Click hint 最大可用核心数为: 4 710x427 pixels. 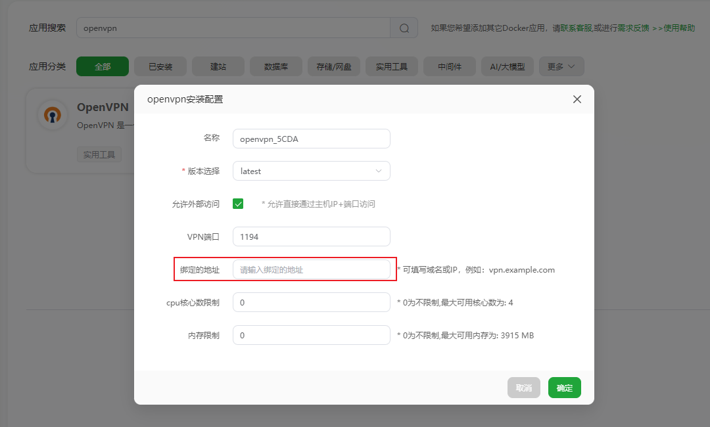click(455, 303)
